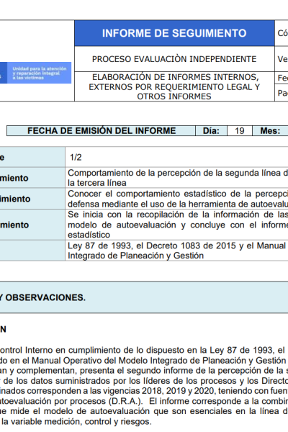Click the variable medición, control y riesgos line
288x432 pixels.
point(76,421)
